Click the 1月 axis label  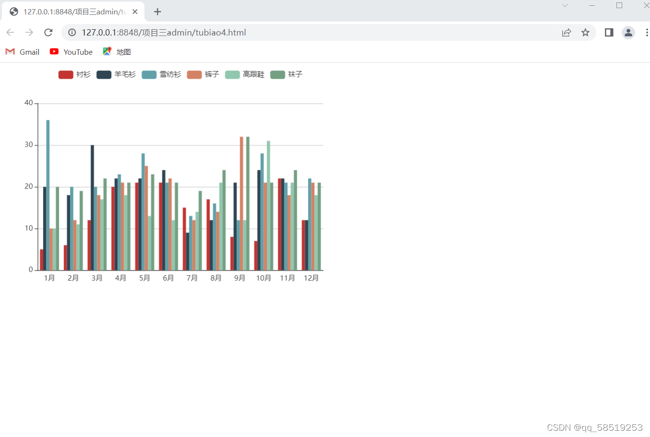(49, 278)
